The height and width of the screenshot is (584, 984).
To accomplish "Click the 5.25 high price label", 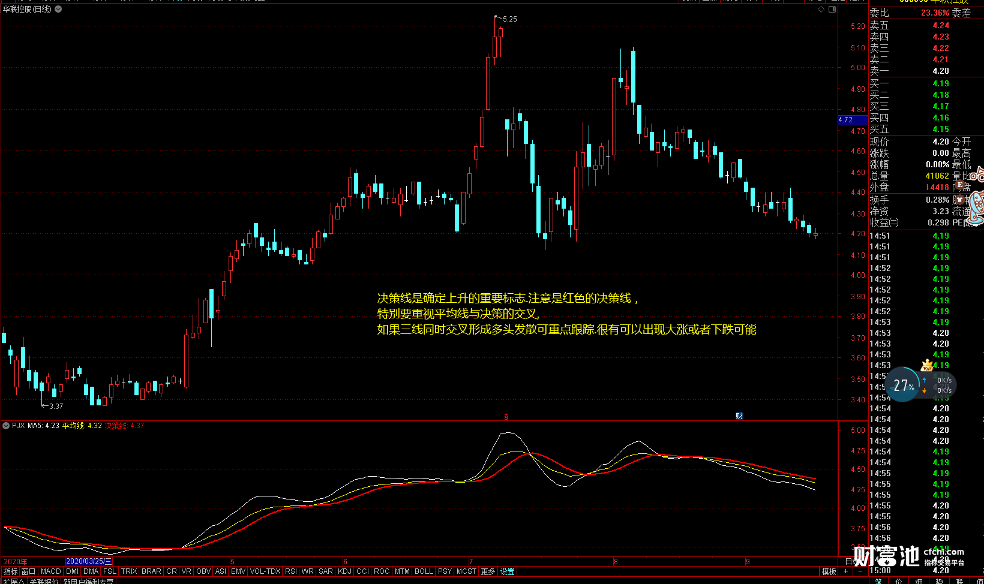I will [x=510, y=19].
